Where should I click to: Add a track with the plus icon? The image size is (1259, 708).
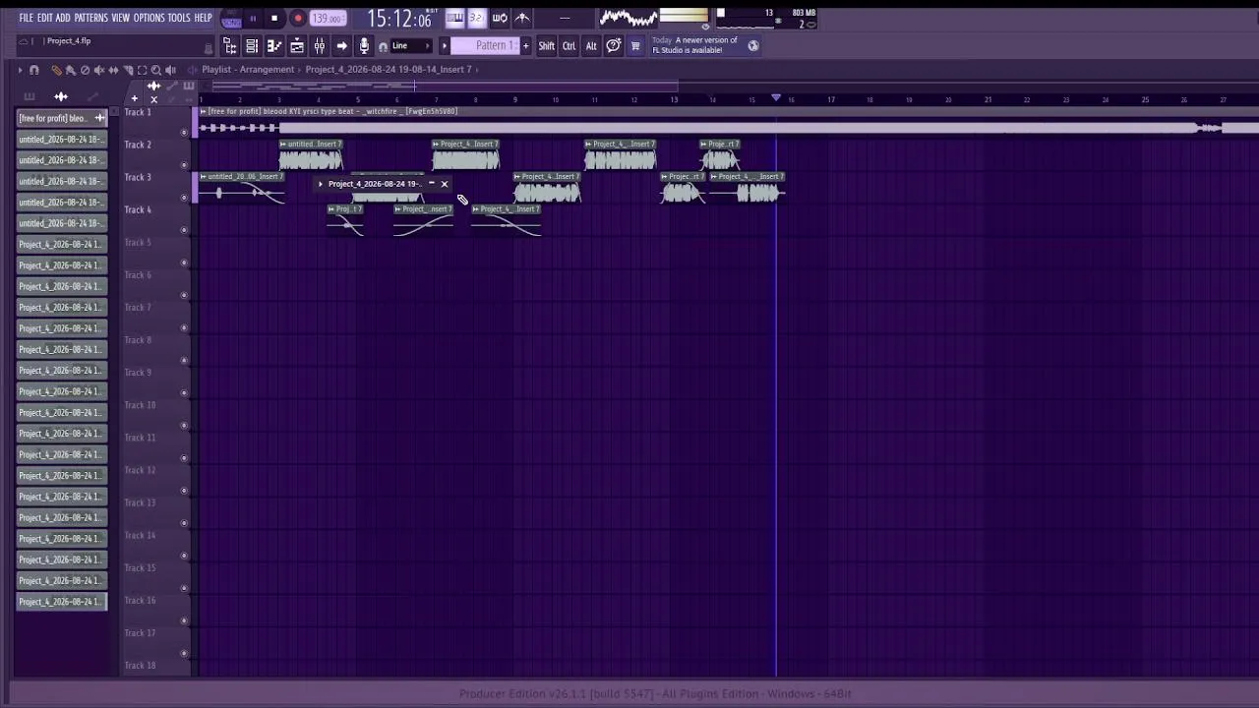click(135, 98)
